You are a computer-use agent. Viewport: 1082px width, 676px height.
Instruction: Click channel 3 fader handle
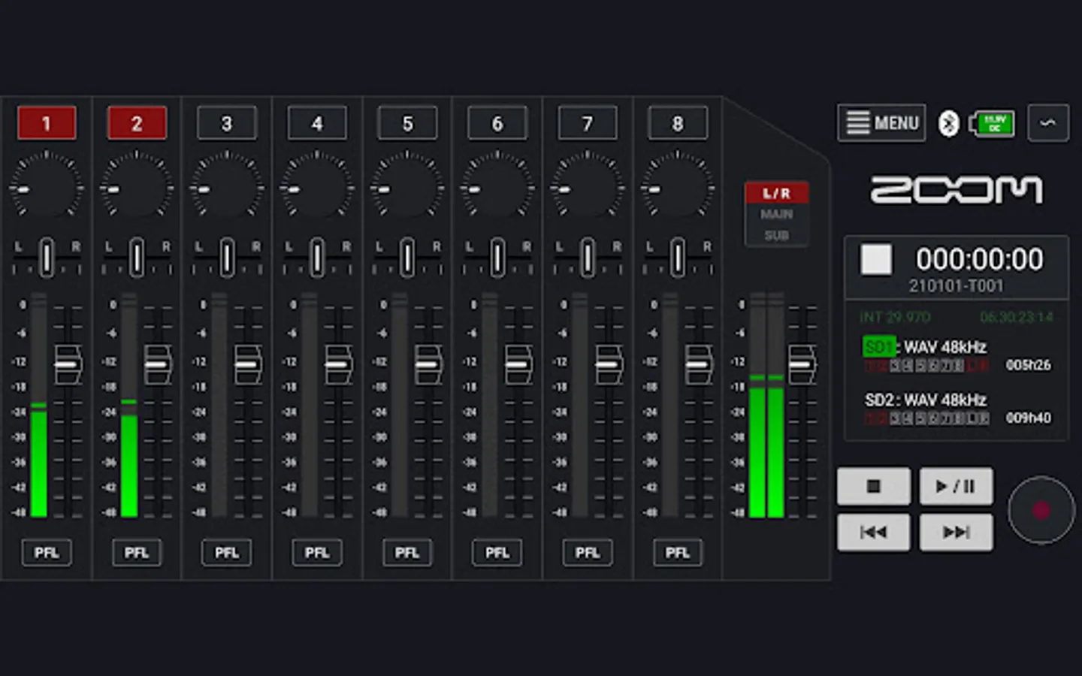(x=248, y=364)
